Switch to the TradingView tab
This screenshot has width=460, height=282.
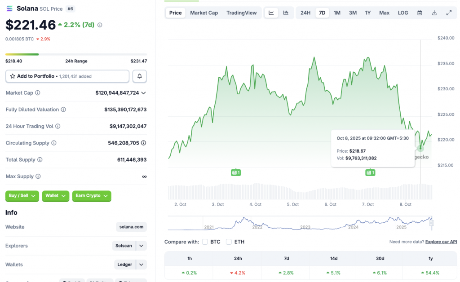click(242, 13)
